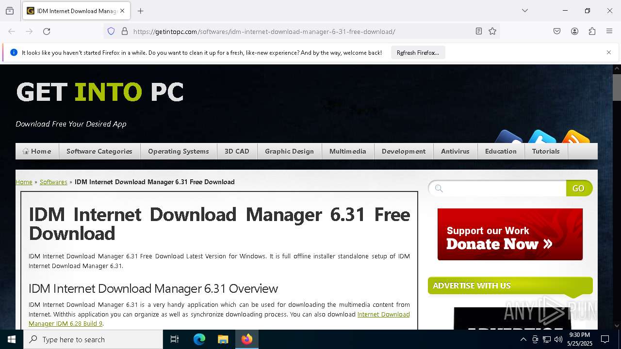Click the page heading IDM Internet Download Manager
Screen dimensions: 621x349
219,224
